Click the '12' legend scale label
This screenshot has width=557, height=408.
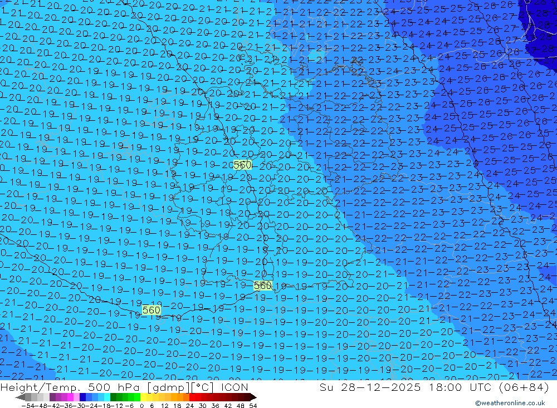(164, 406)
